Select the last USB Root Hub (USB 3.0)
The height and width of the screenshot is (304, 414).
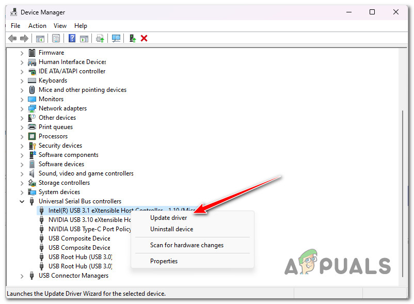[80, 266]
